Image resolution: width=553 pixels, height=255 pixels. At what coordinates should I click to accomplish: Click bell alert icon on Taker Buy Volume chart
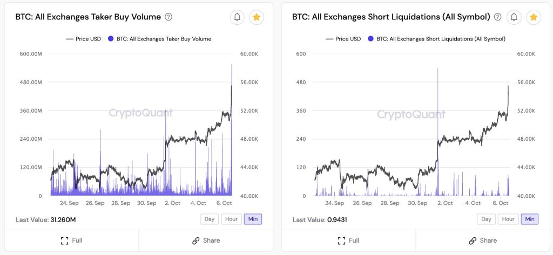point(237,17)
